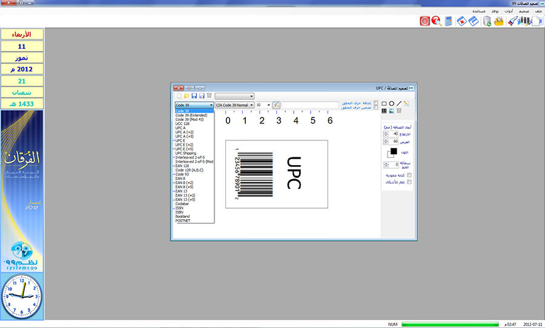Click the سماكة الخط line thickness spinner
545x328 pixels.
point(386,165)
